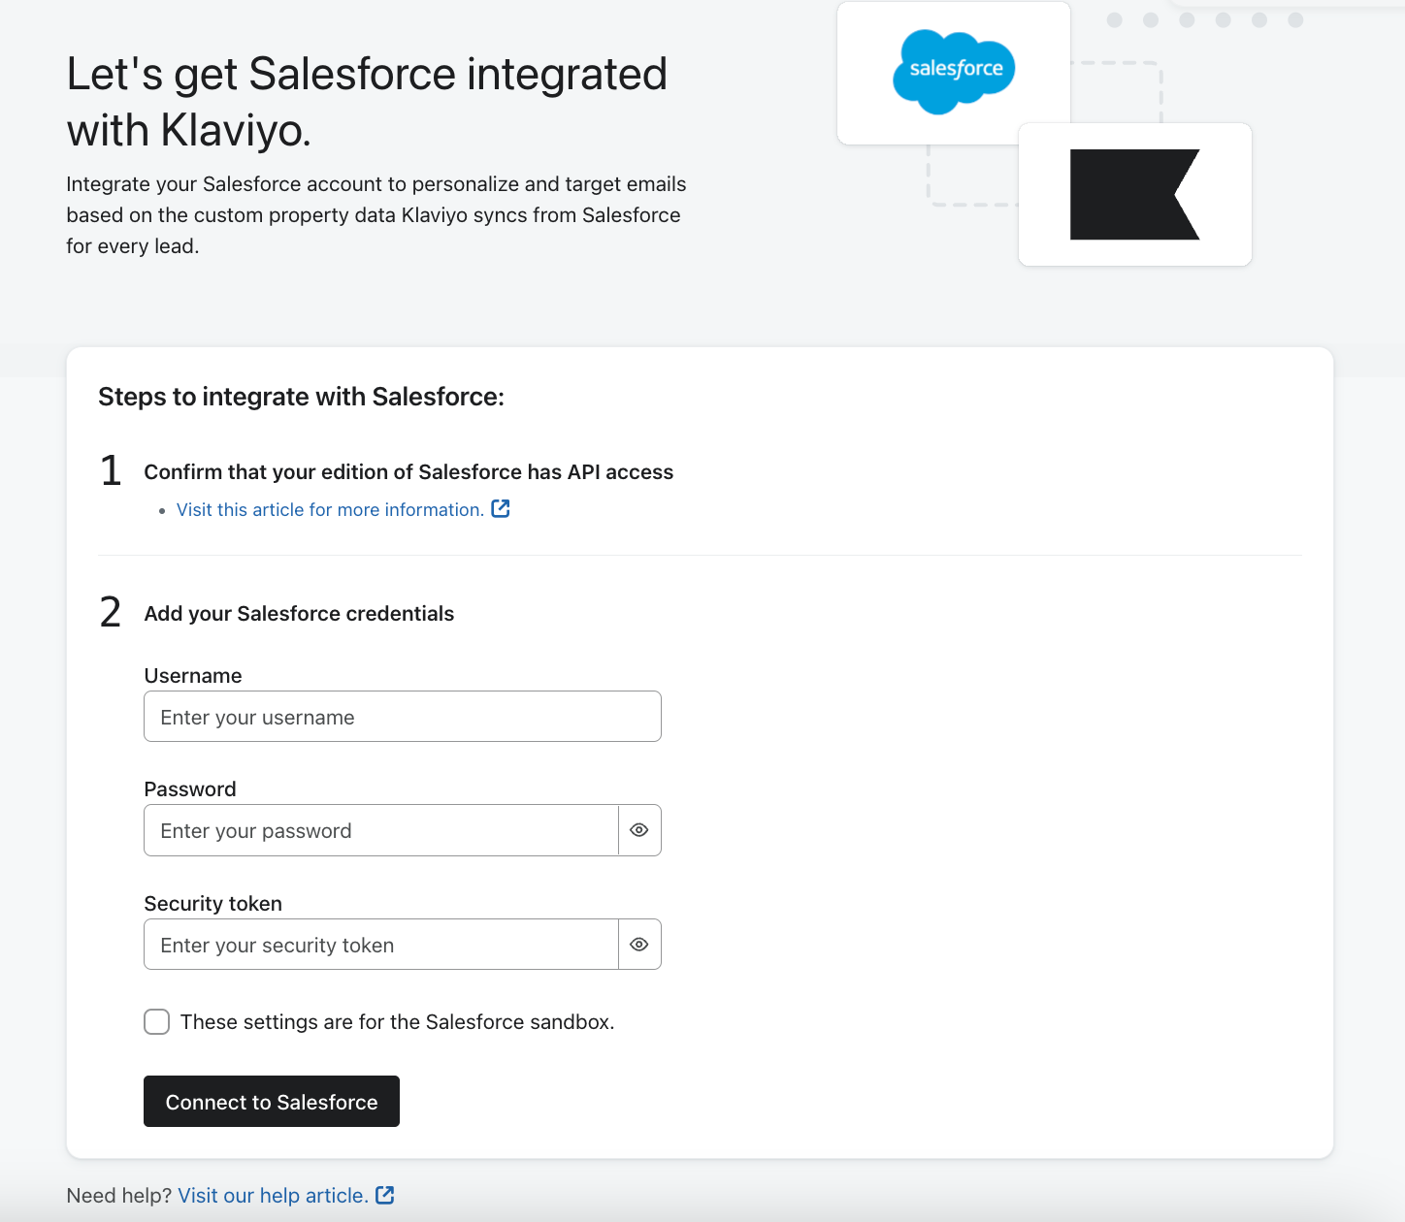This screenshot has height=1222, width=1405.
Task: Show password using the eye icon
Action: [x=639, y=830]
